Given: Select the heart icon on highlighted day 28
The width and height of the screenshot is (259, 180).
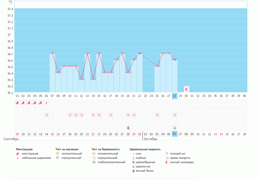Looking at the screenshot, I should pos(175,115).
